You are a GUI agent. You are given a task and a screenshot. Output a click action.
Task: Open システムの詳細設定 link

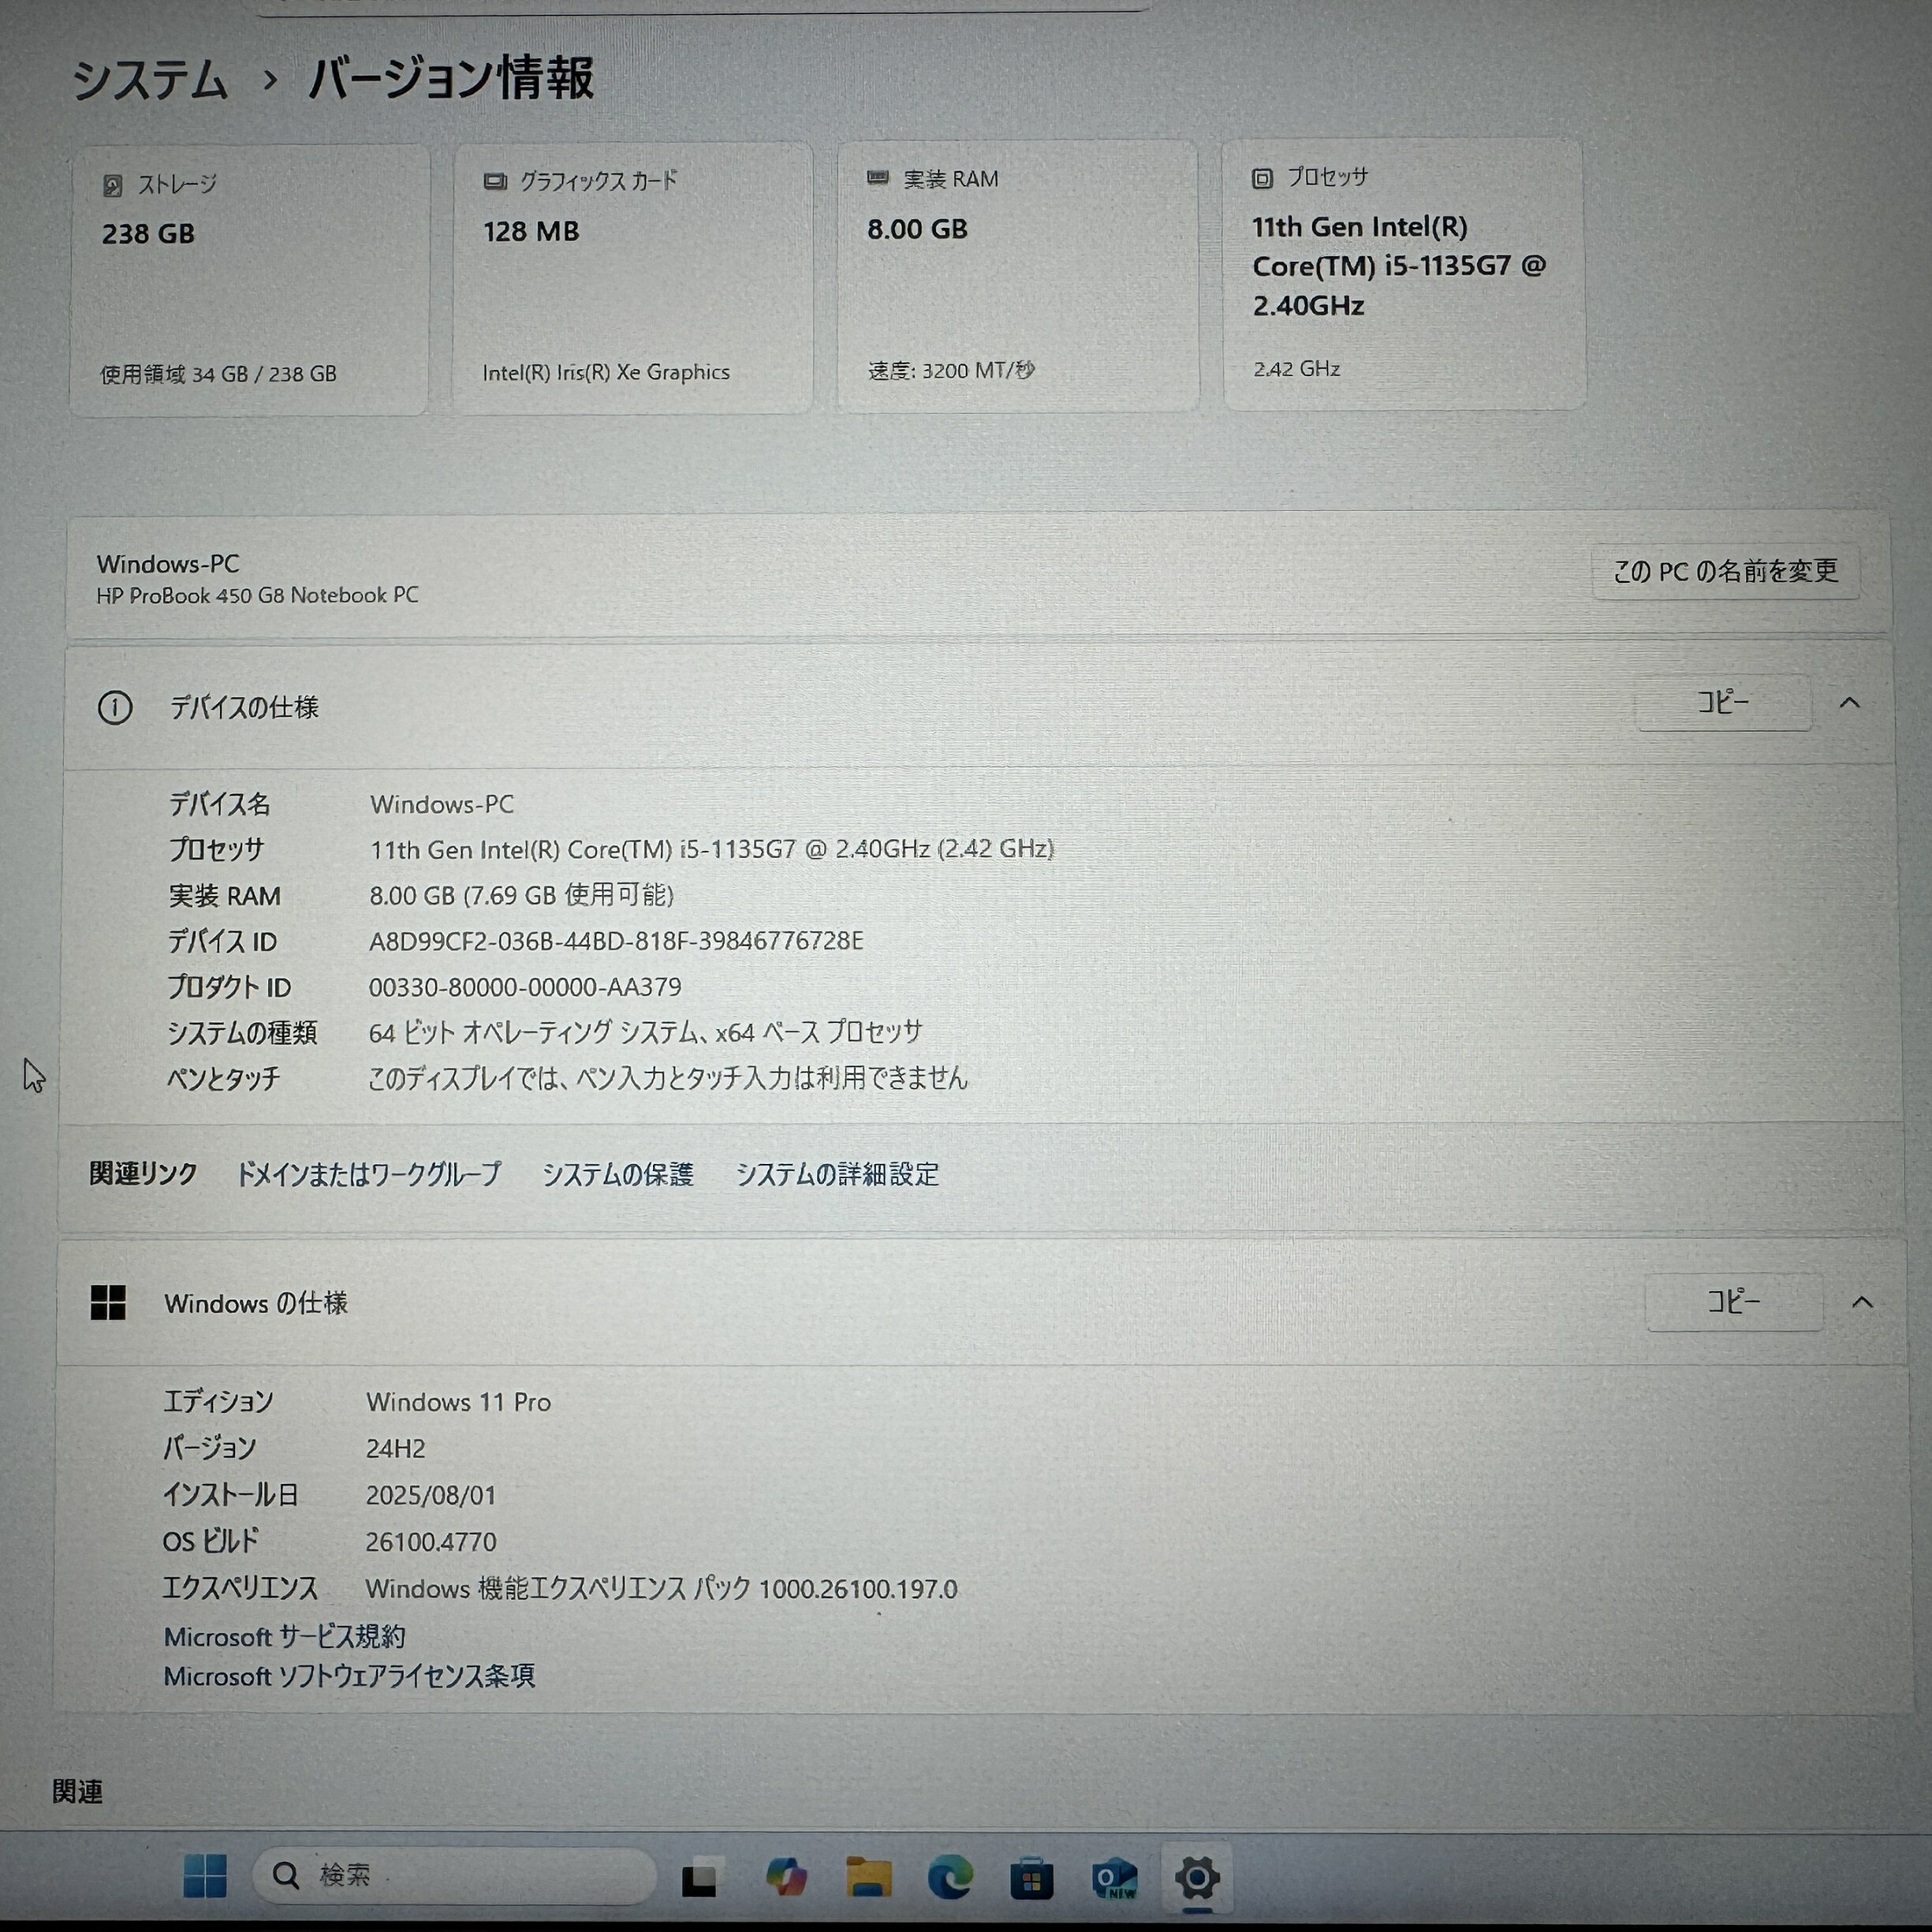click(x=837, y=1174)
